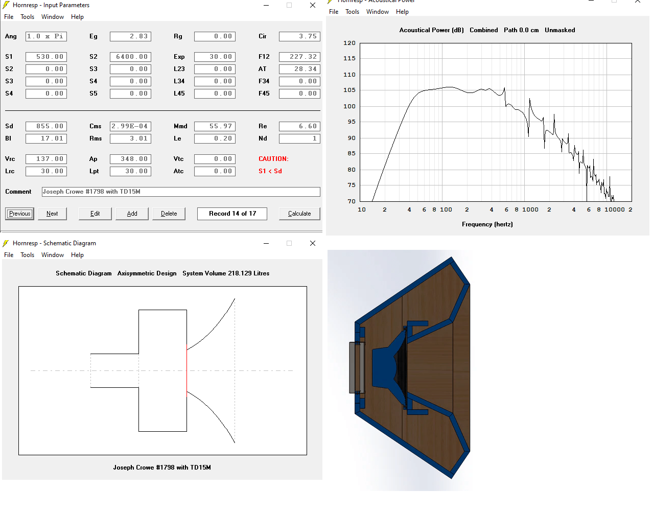Open Window menu in Input Parameters window

(x=53, y=17)
